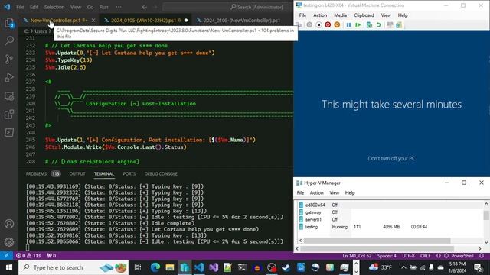Click the orange Save VM state button
The width and height of the screenshot is (490, 275).
[337, 25]
